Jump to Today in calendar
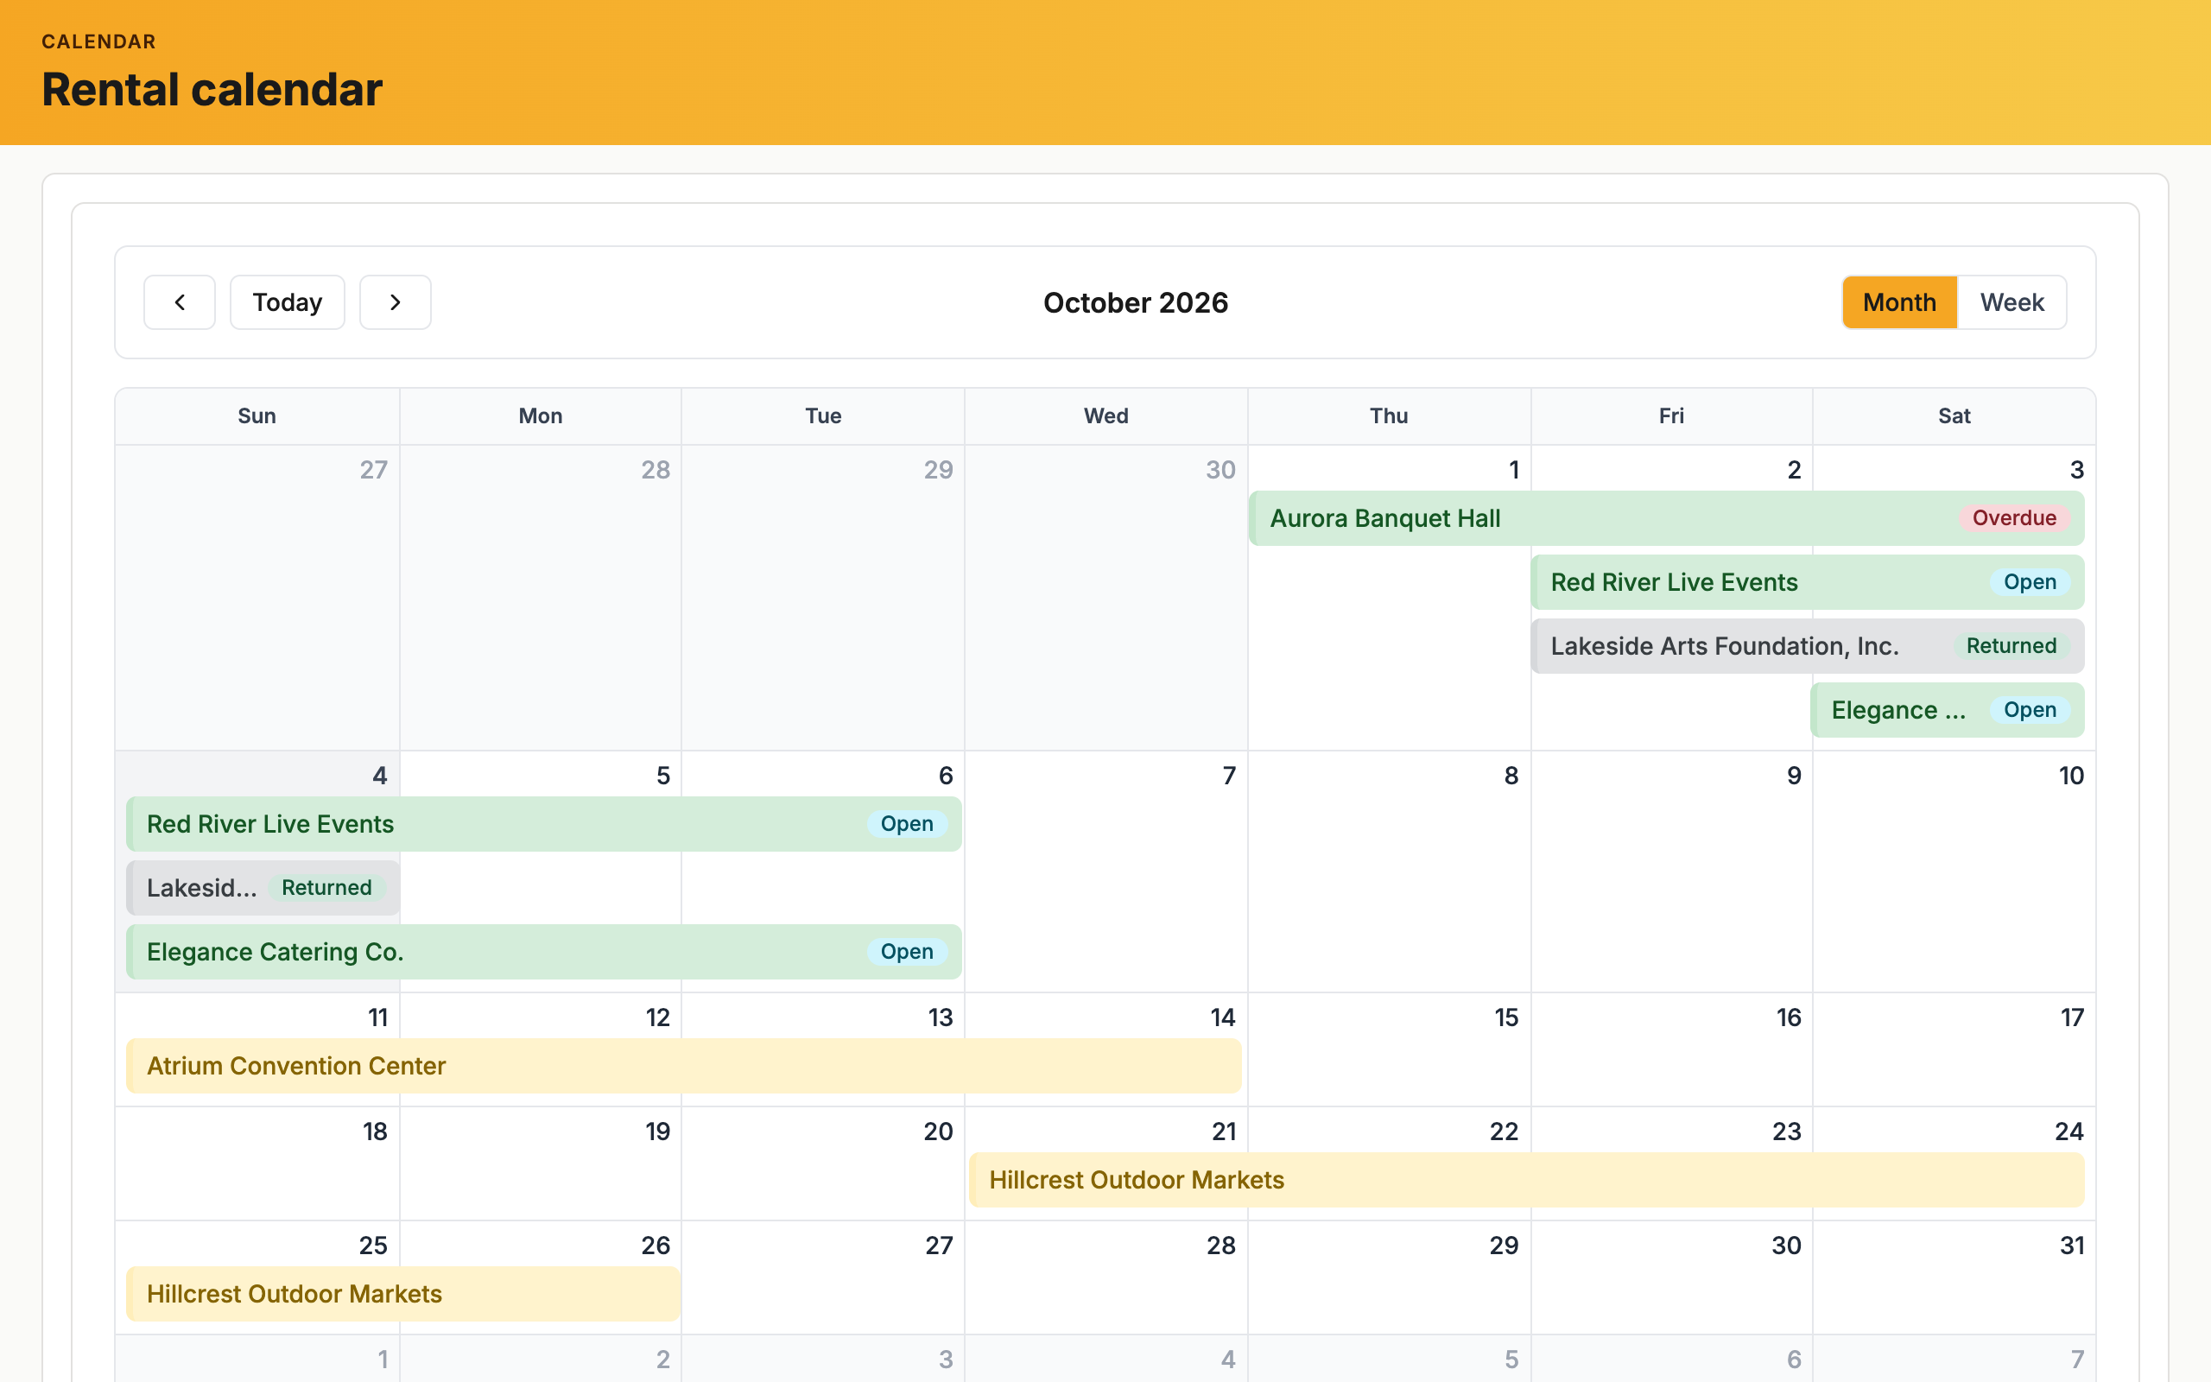Viewport: 2211px width, 1382px height. 287,302
